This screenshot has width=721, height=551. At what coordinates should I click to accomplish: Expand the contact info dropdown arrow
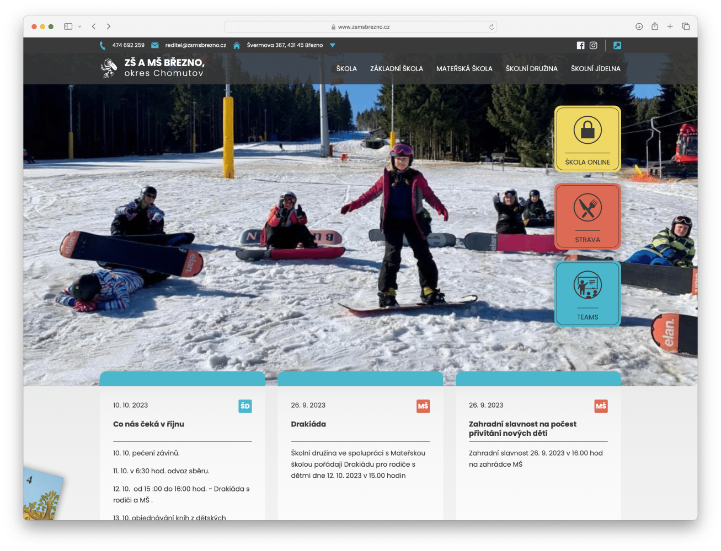tap(333, 45)
